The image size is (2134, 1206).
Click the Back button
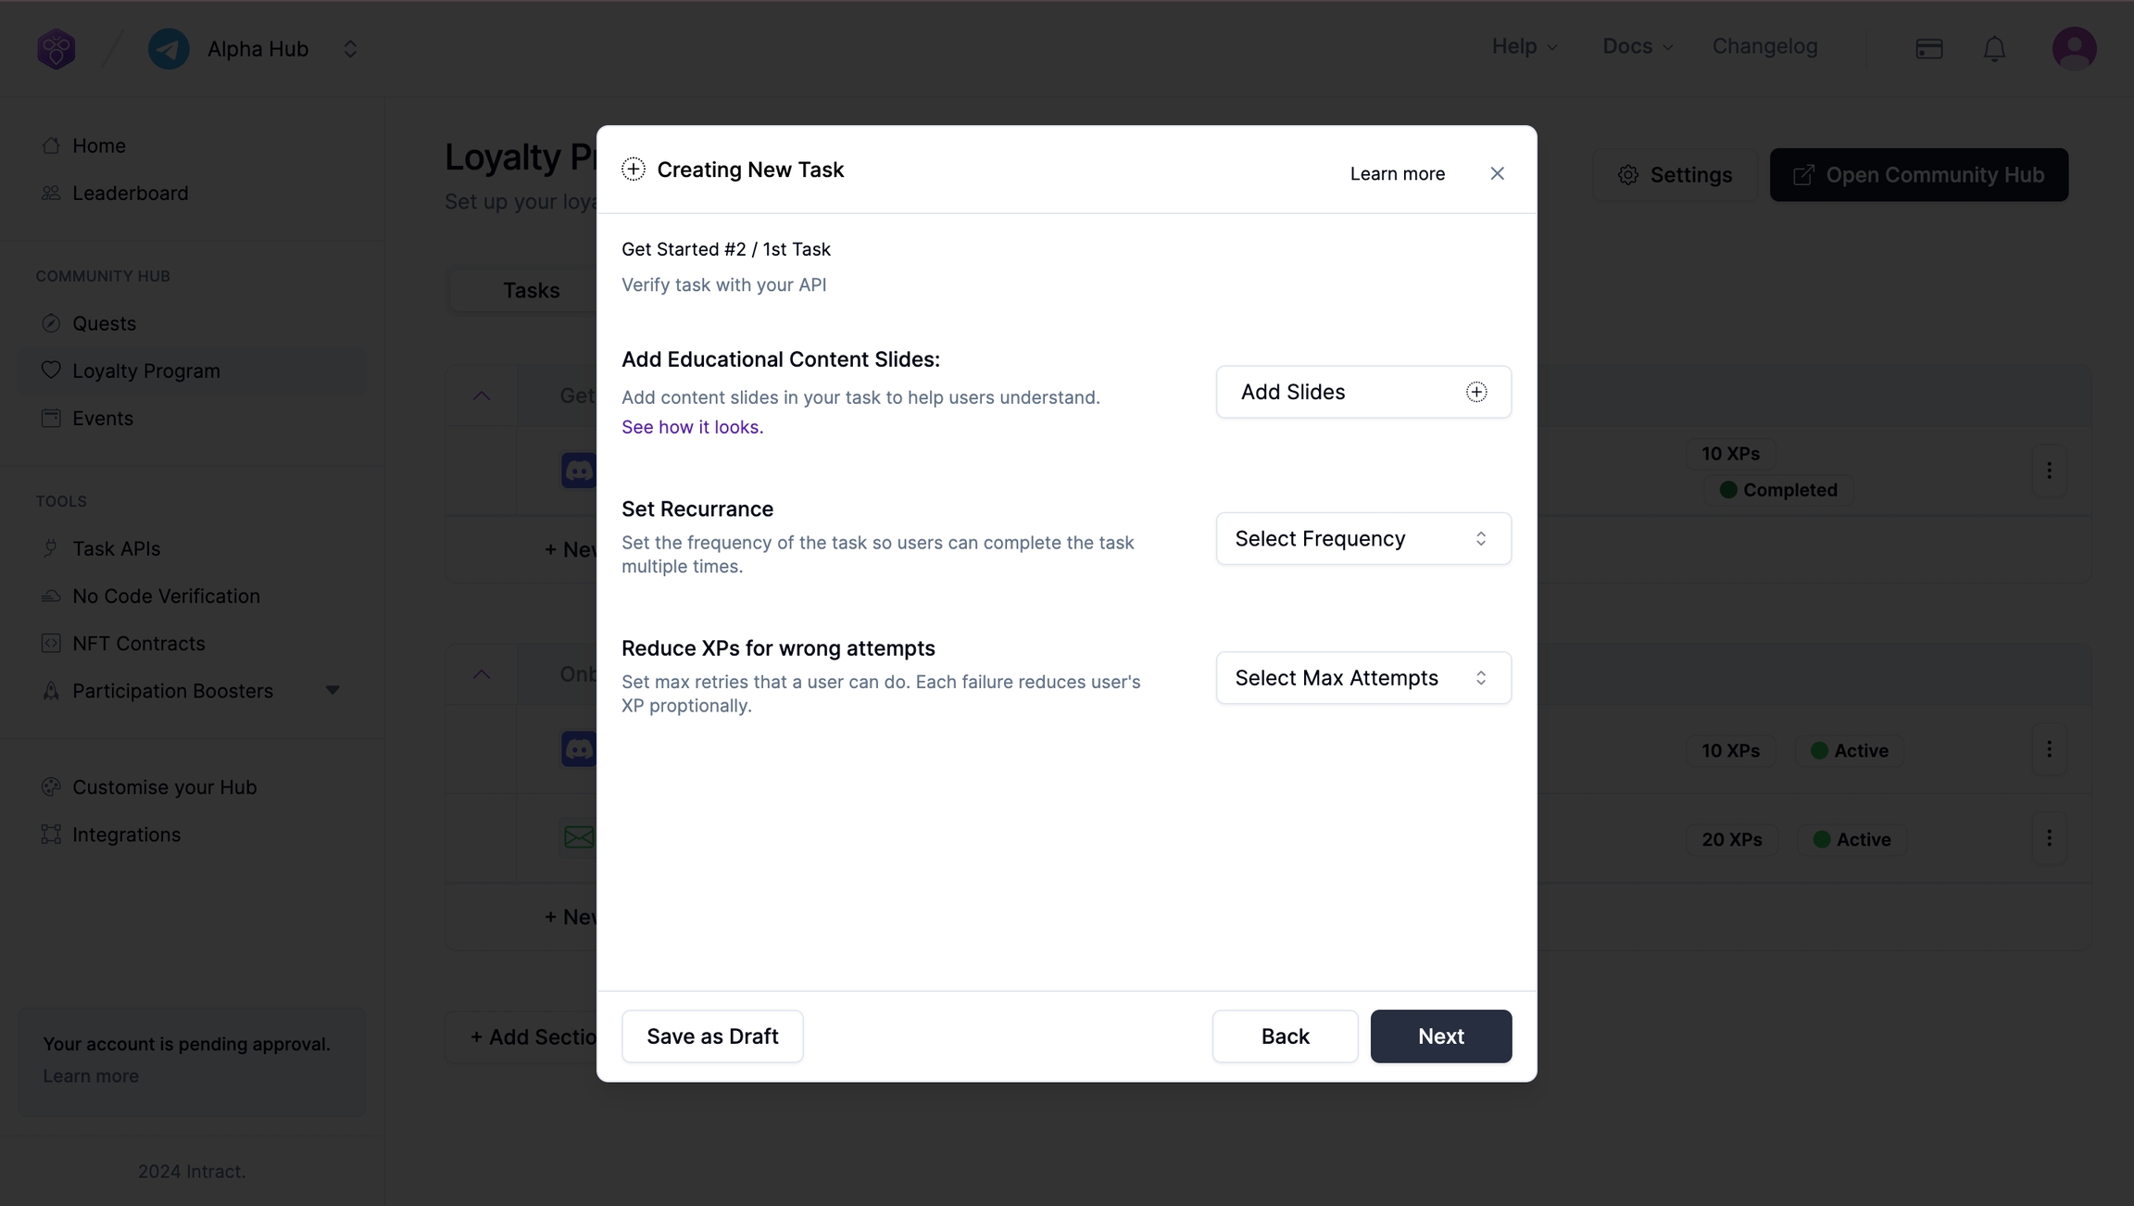[x=1285, y=1036]
